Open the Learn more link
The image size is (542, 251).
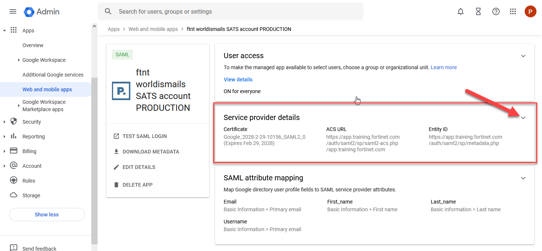(x=444, y=67)
